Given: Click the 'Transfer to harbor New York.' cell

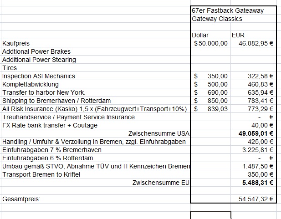Looking at the screenshot, I should [44, 92].
